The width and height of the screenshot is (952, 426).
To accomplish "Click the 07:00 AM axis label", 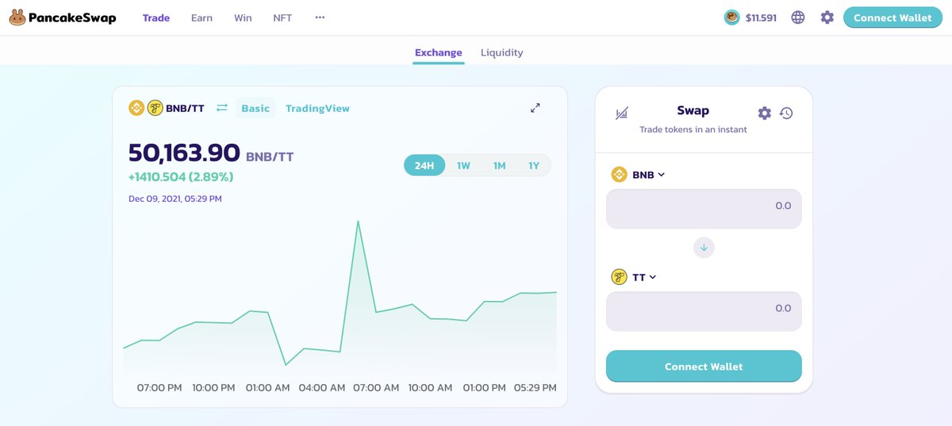I will pyautogui.click(x=376, y=388).
